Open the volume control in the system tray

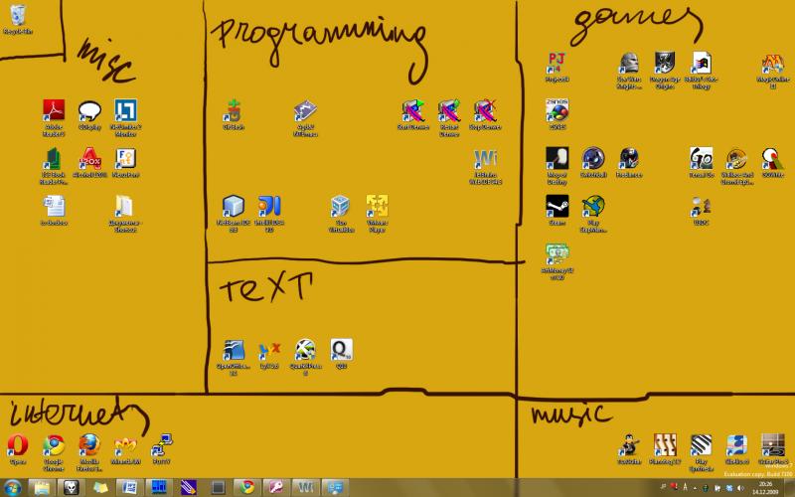[x=740, y=488]
